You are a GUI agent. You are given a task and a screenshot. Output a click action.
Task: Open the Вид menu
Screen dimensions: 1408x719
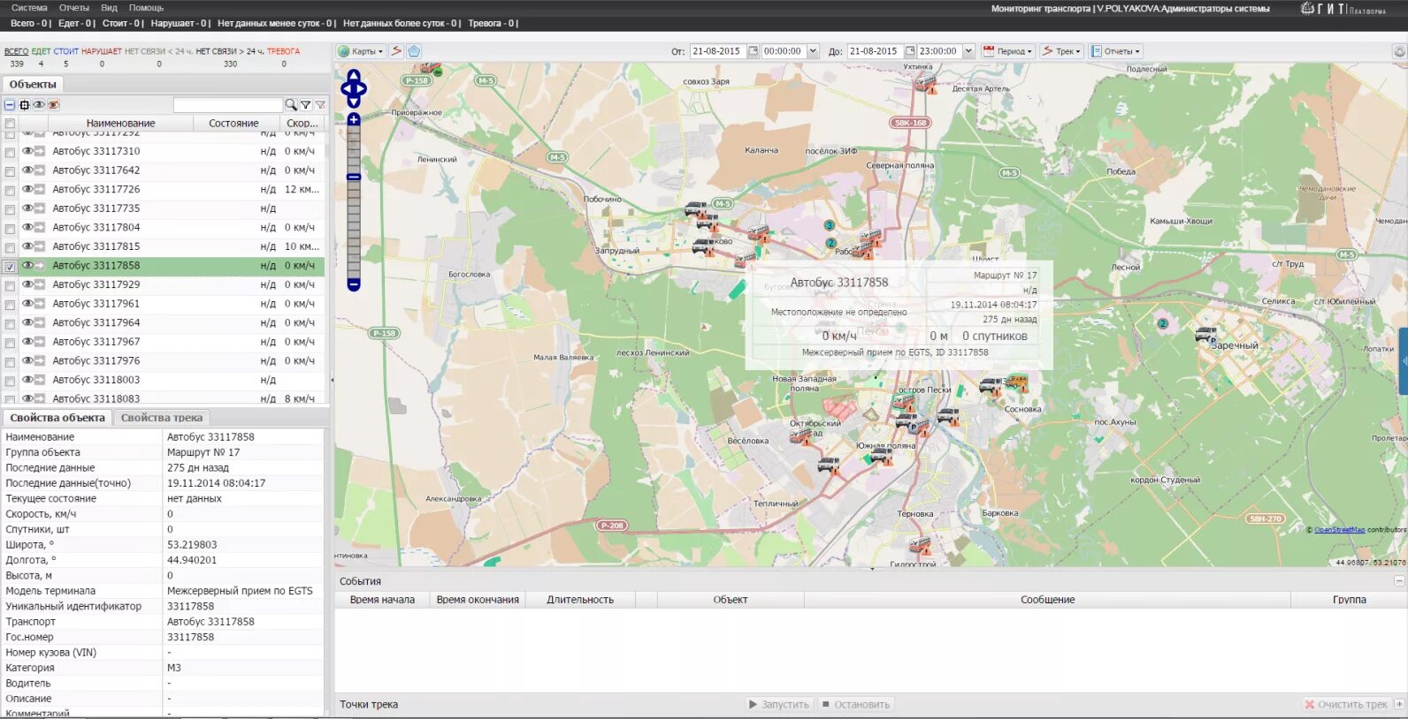[109, 8]
